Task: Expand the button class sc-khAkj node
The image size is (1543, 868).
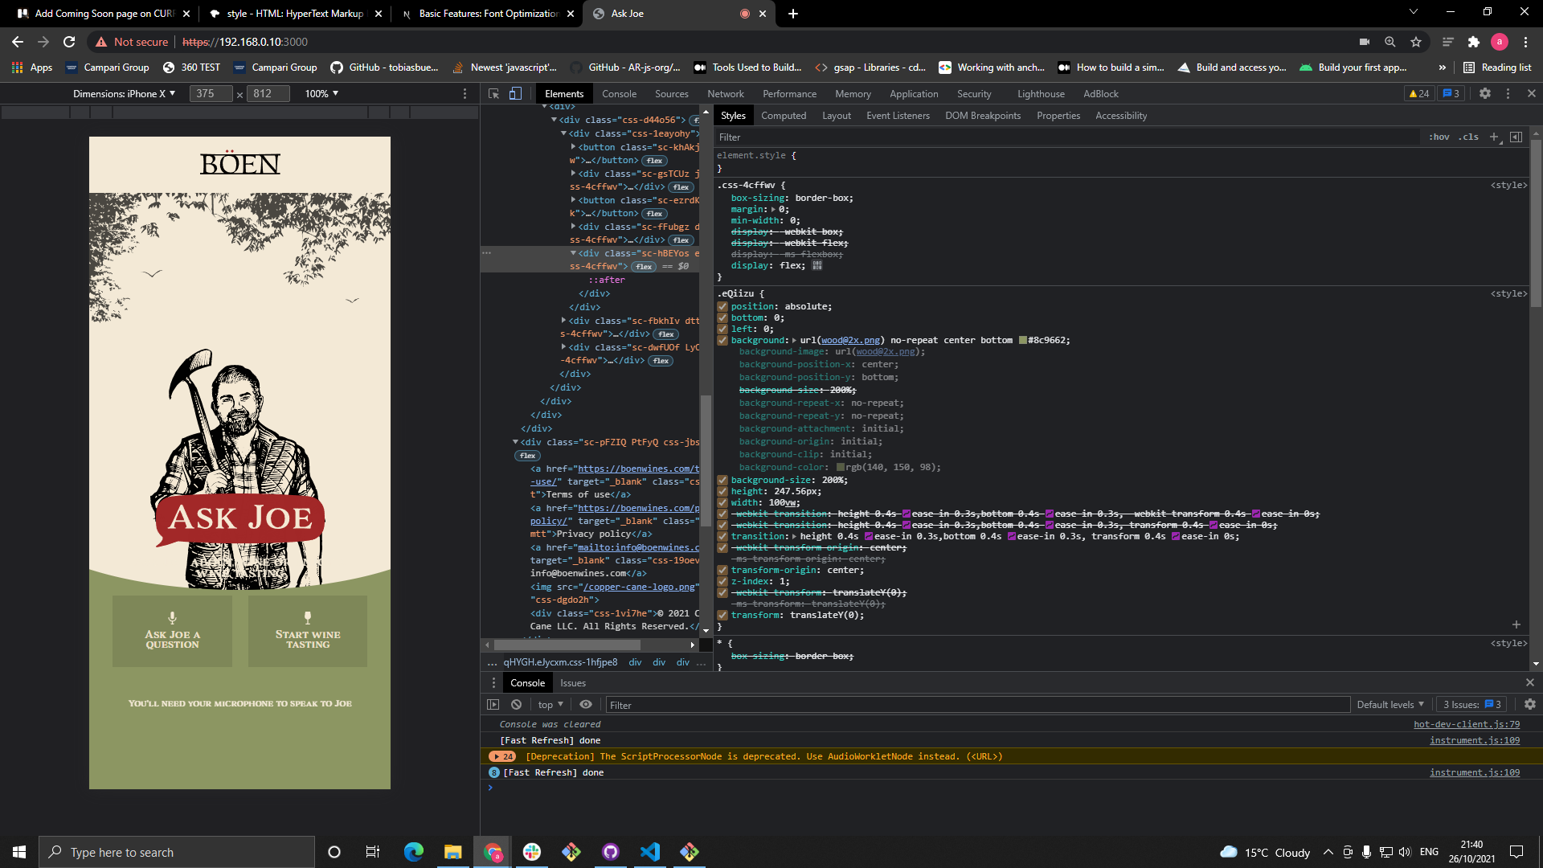Action: tap(573, 147)
